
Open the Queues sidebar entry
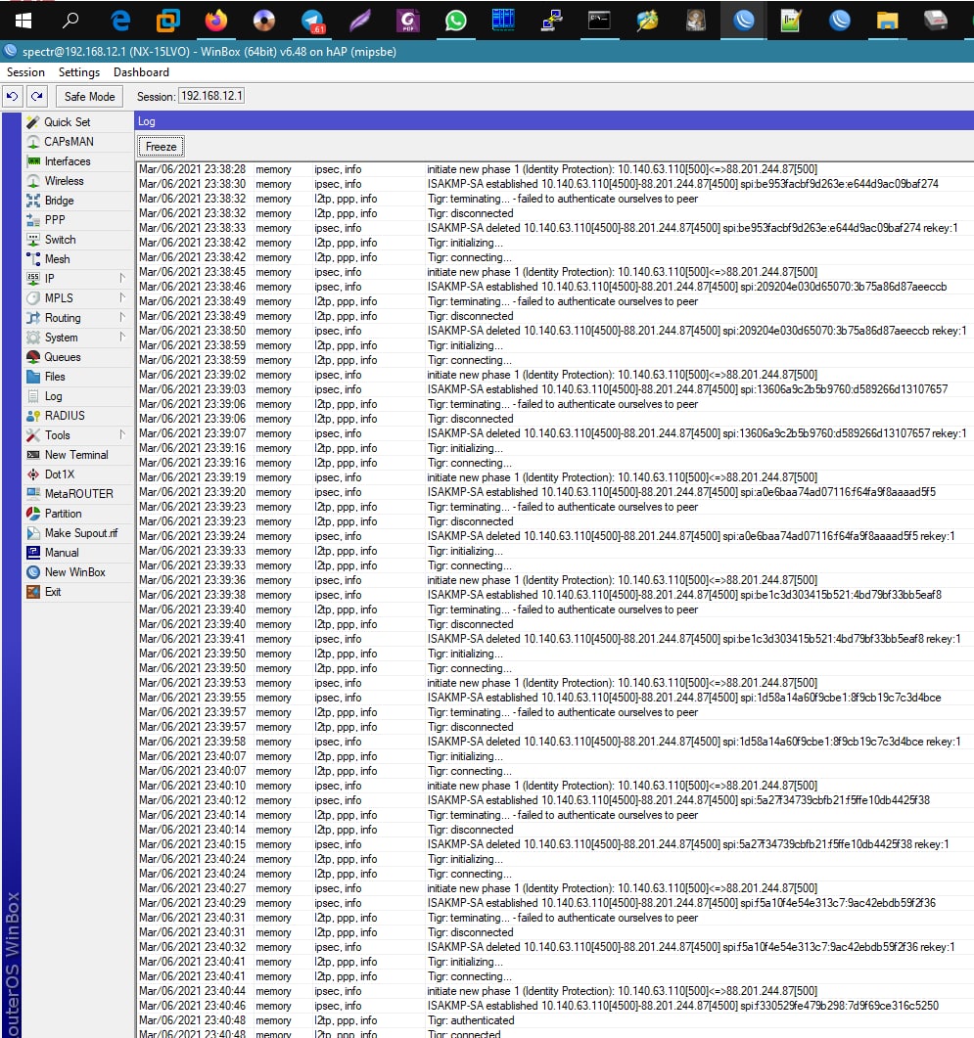click(x=77, y=357)
